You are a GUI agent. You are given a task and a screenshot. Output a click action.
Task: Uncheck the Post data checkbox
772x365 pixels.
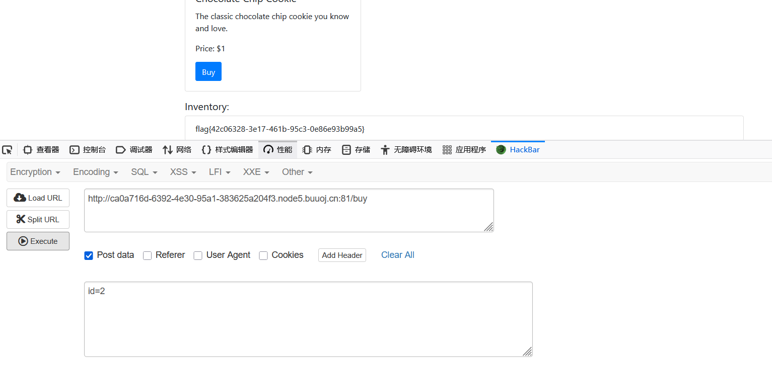pyautogui.click(x=89, y=255)
